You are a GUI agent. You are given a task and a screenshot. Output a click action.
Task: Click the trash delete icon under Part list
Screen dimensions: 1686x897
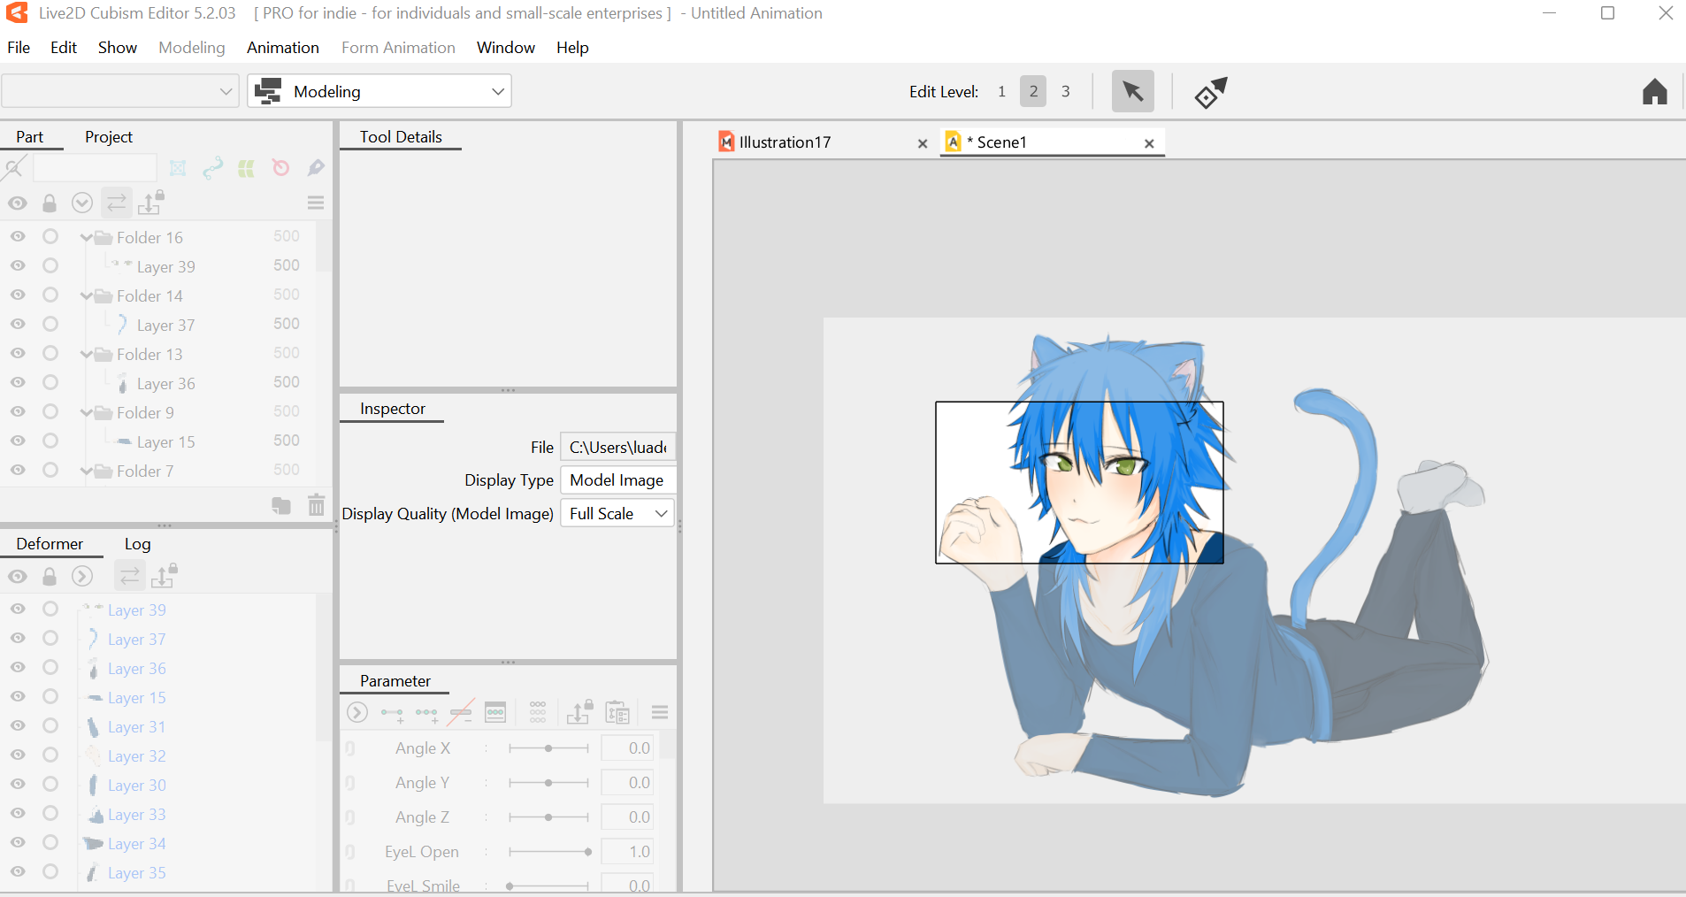[316, 505]
